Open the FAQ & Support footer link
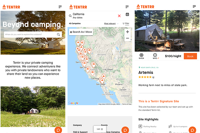The image size is (200, 133). 80,132
